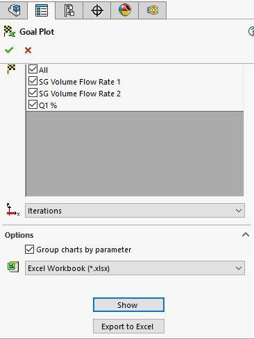This screenshot has height=339, width=254.
Task: Open the Excel Workbook format dropdown
Action: coord(135,268)
